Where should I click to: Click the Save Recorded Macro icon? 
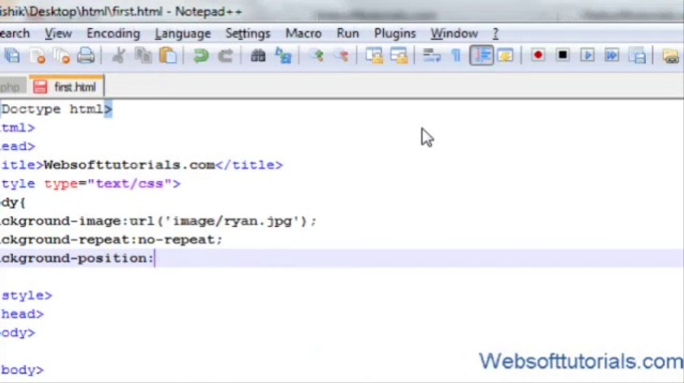tap(637, 55)
